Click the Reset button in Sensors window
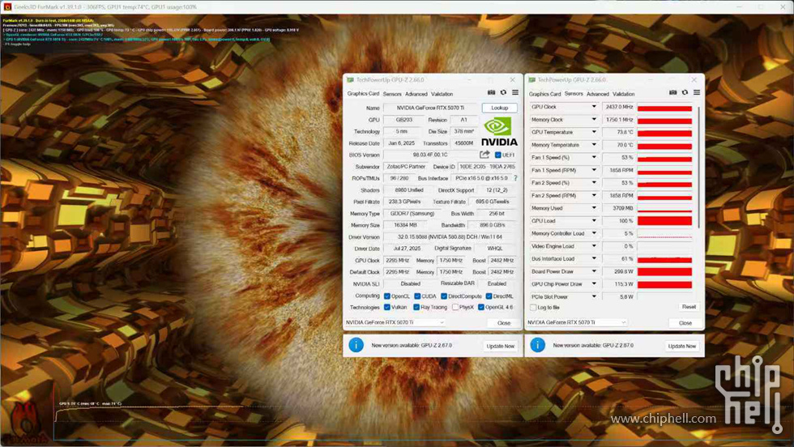Viewport: 794px width, 447px height. tap(689, 307)
